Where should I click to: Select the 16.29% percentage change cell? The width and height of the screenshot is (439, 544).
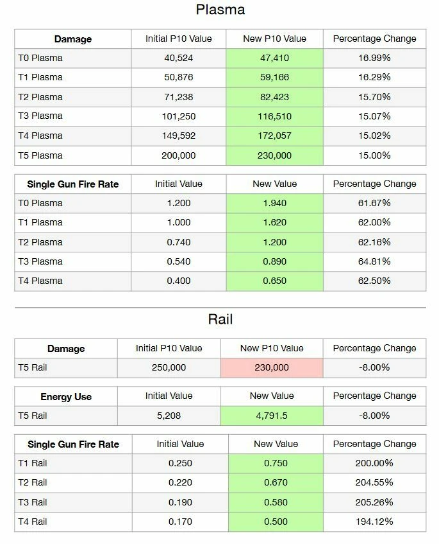click(x=374, y=77)
